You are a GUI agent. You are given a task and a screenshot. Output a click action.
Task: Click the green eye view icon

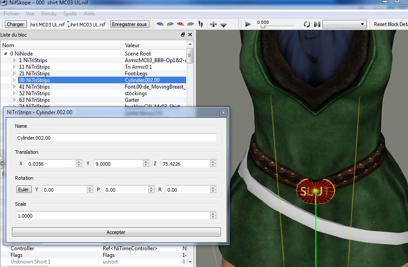coord(170,24)
